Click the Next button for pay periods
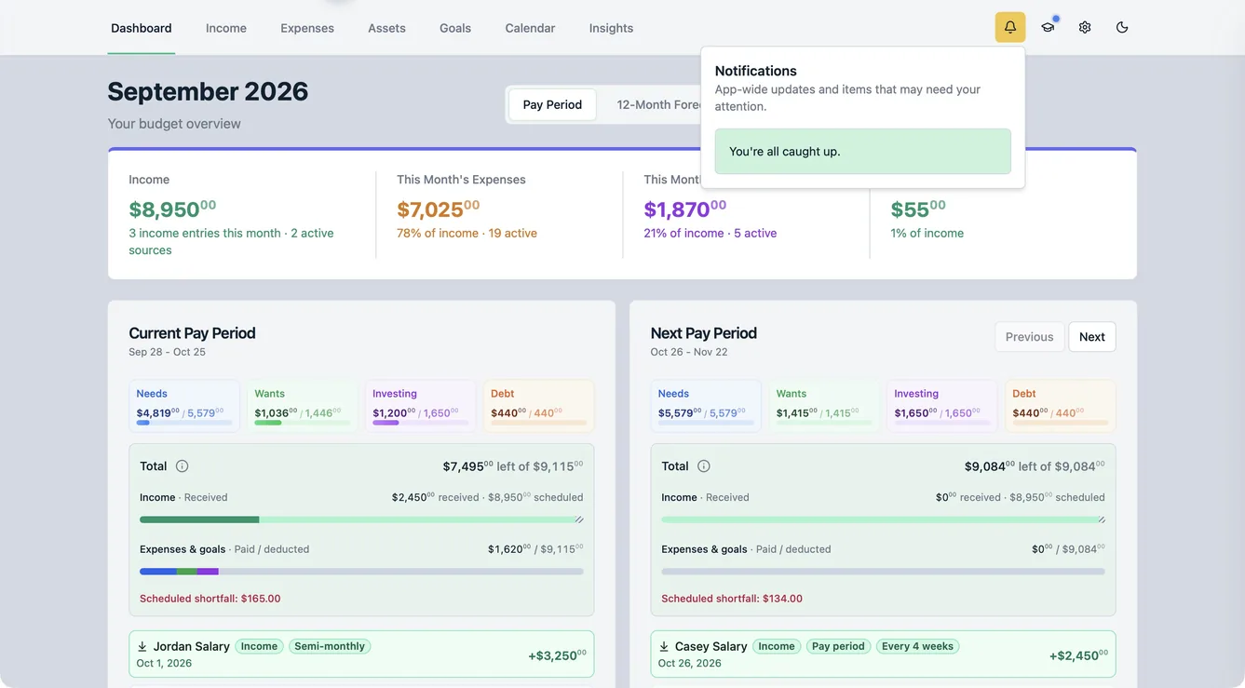 click(x=1092, y=337)
